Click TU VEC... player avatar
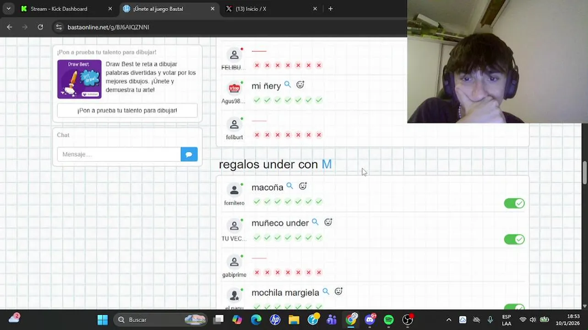 click(234, 226)
